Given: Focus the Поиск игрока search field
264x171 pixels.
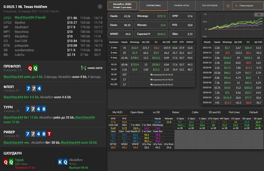Looking at the screenshot, I should pos(248,6).
